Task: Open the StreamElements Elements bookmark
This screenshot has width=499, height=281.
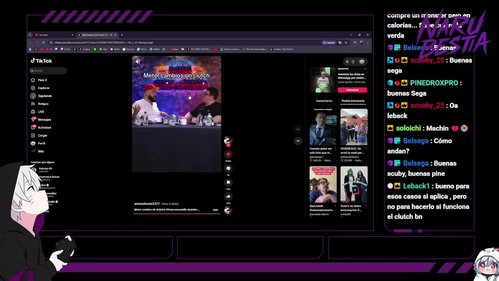Action: click(x=128, y=49)
